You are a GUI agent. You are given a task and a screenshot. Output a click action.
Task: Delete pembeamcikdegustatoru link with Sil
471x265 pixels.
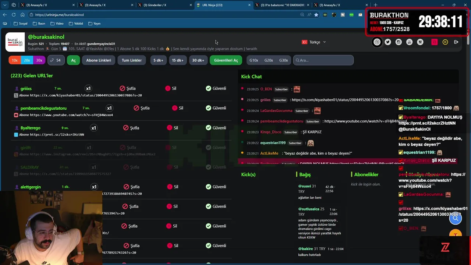pos(178,108)
